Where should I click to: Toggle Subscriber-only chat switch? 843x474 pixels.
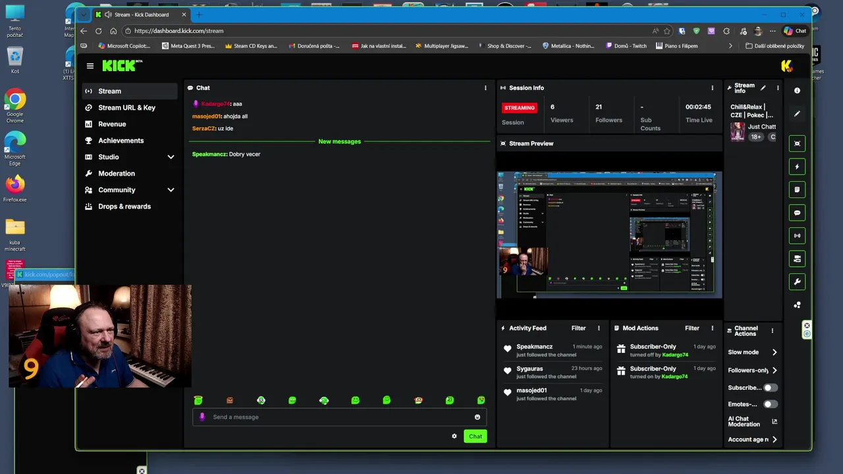click(770, 388)
